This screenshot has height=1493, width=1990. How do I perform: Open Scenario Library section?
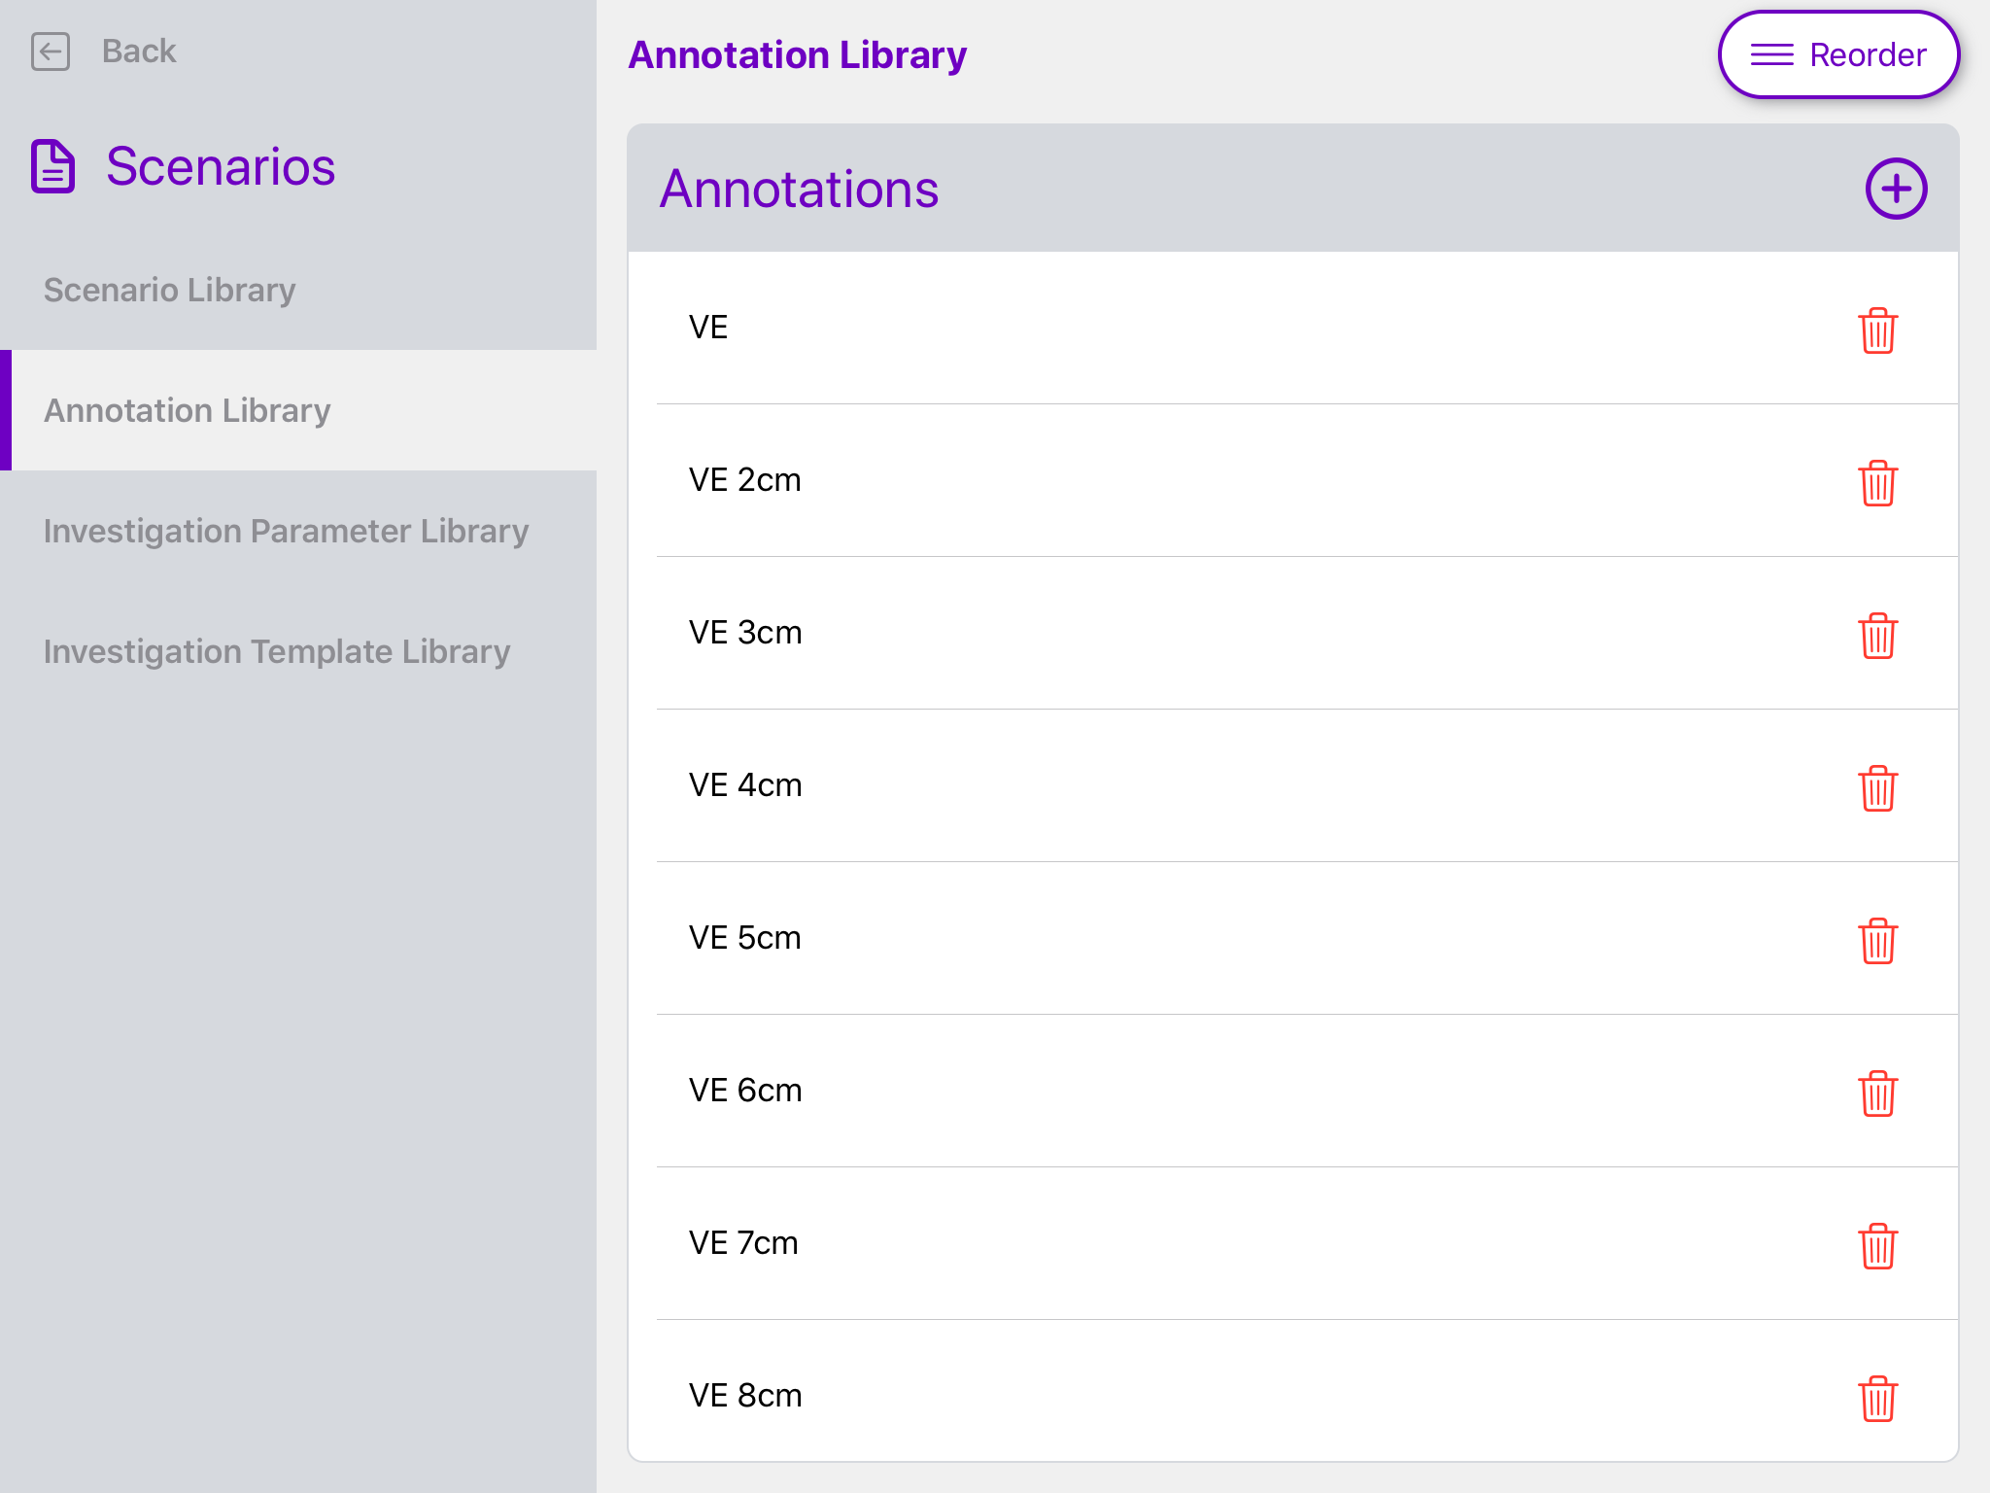(170, 290)
